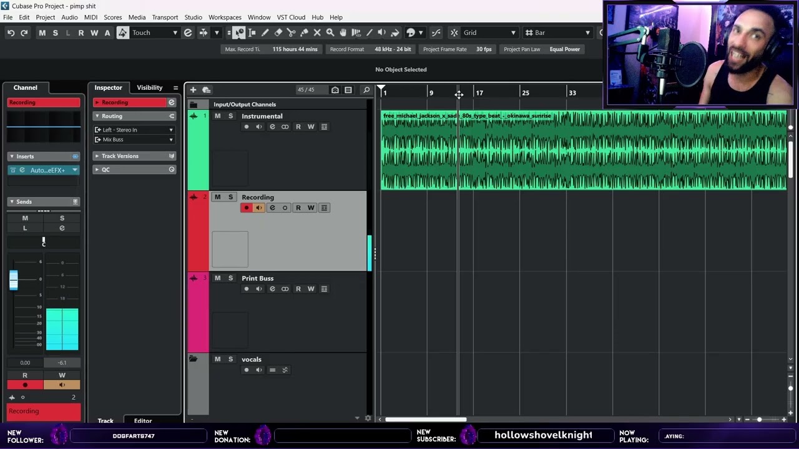
Task: Select the Mute X tool
Action: tap(317, 32)
